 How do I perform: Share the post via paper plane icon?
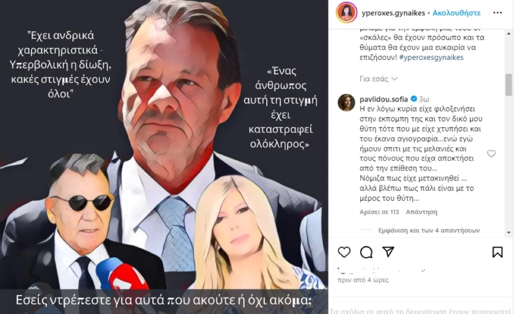[x=388, y=252]
